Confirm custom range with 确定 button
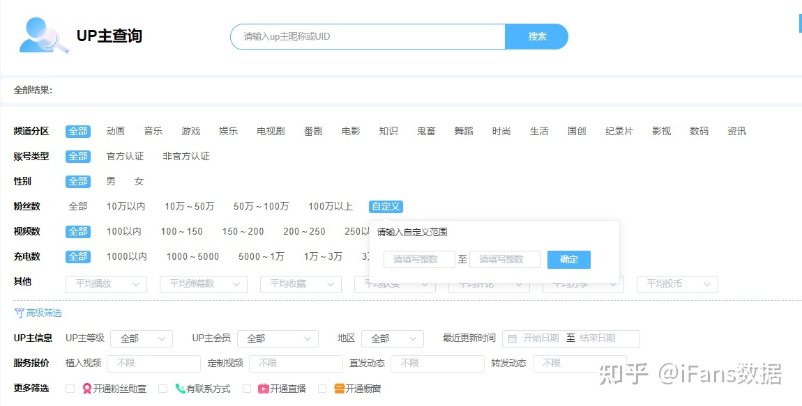This screenshot has height=406, width=802. [568, 260]
